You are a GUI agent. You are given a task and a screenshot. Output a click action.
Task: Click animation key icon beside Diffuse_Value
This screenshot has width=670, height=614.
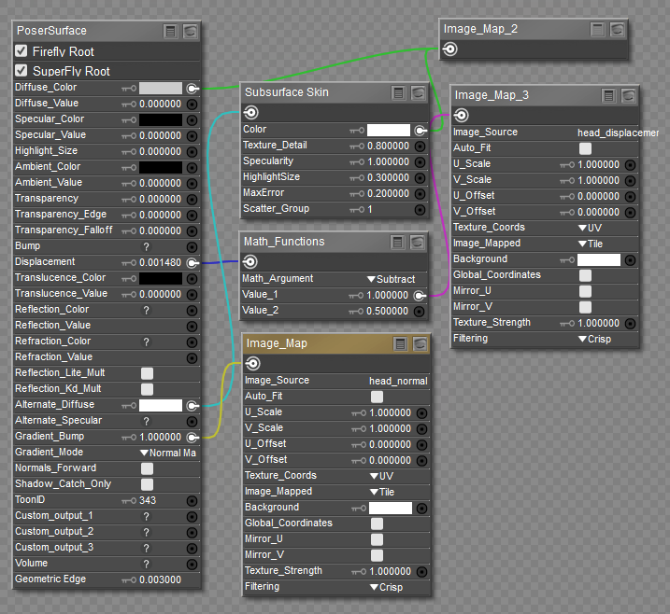(x=129, y=104)
